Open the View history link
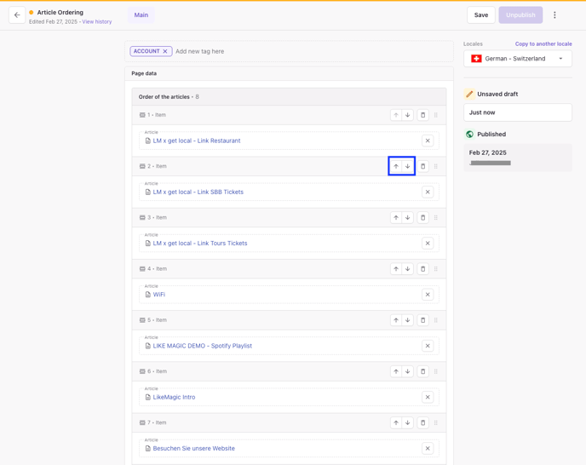This screenshot has width=586, height=465. tap(97, 22)
